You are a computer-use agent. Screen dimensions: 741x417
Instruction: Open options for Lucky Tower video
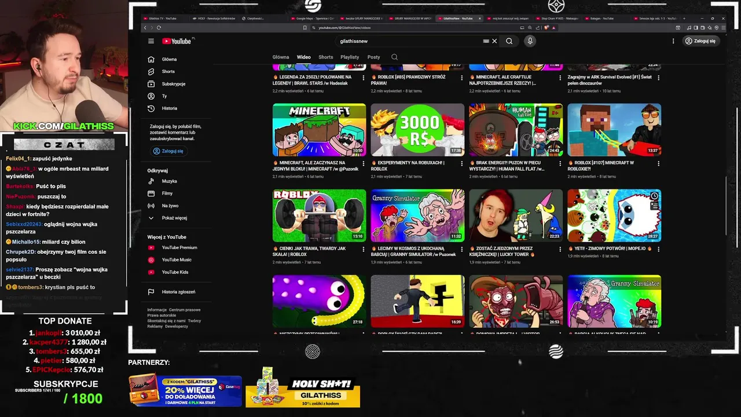click(x=560, y=249)
